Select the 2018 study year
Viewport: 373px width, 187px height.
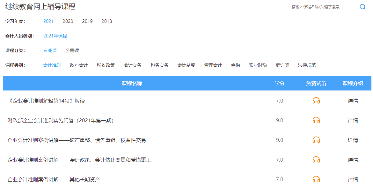coord(107,21)
